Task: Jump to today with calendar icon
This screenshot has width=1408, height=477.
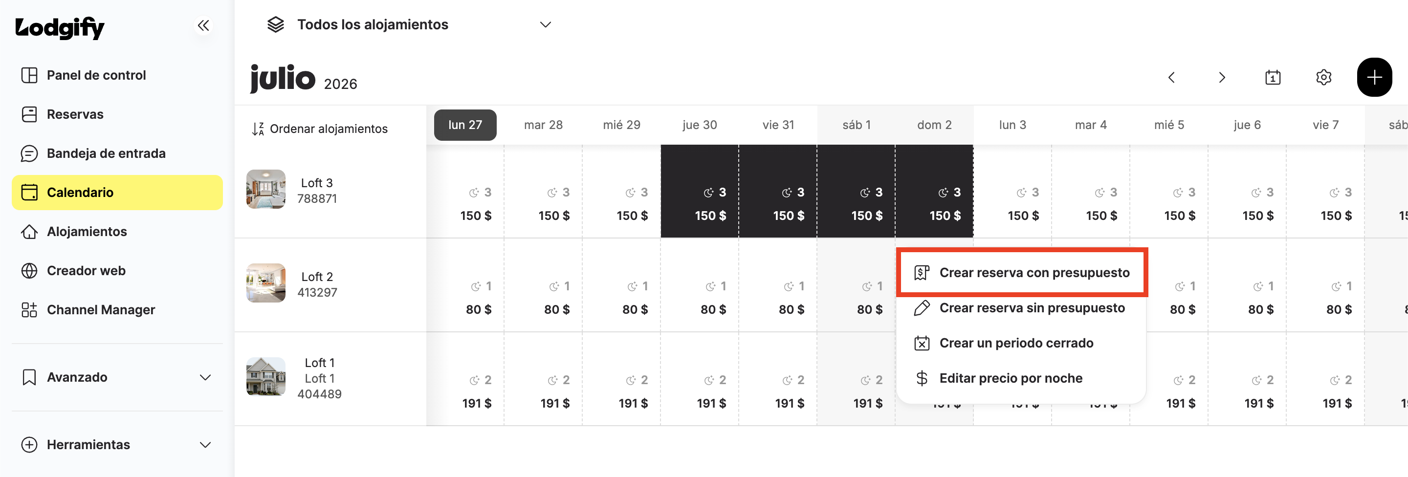Action: coord(1273,78)
